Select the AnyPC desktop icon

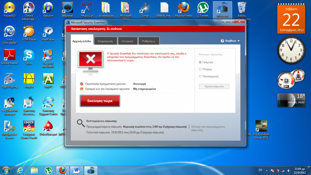tap(48, 81)
